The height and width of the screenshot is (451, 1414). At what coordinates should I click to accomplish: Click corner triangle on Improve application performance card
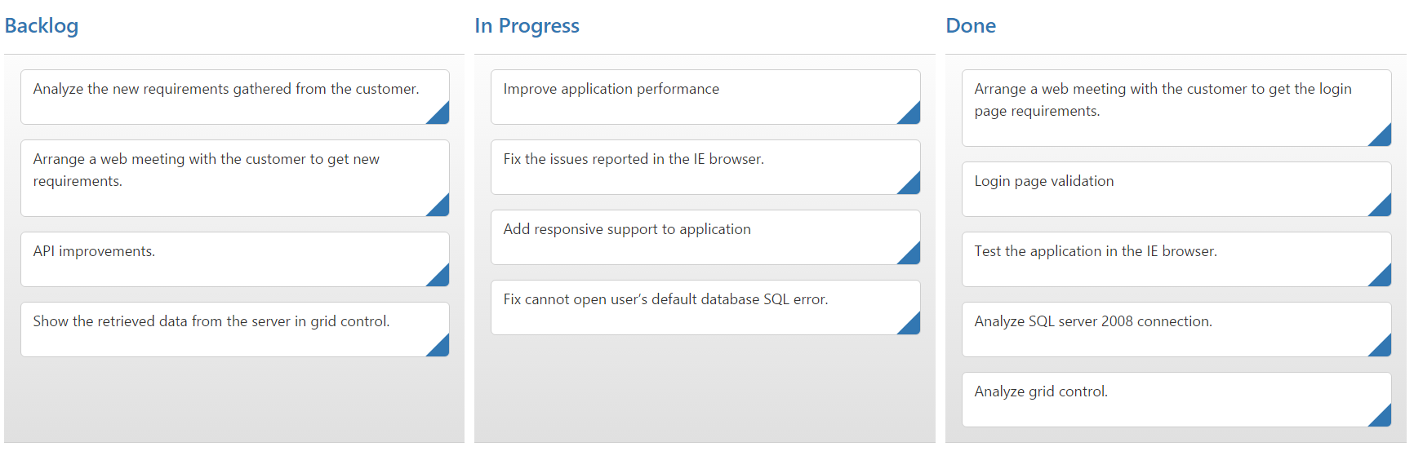(x=912, y=116)
